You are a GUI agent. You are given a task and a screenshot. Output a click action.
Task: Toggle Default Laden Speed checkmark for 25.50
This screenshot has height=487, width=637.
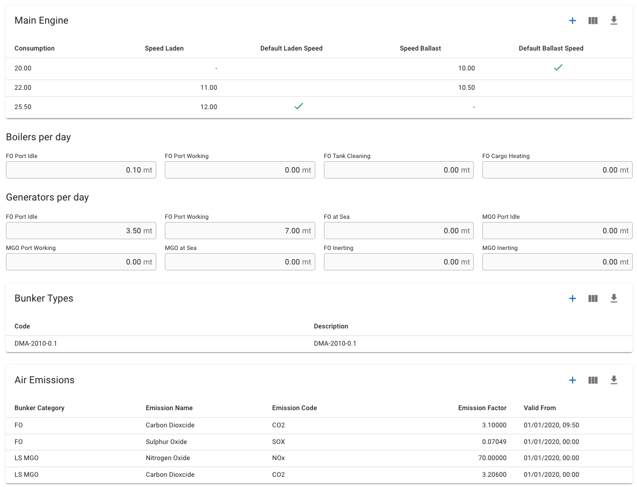click(299, 106)
